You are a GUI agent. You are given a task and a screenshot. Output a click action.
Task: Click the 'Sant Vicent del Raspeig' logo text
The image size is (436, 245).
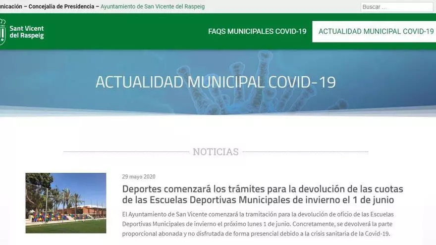coord(26,32)
